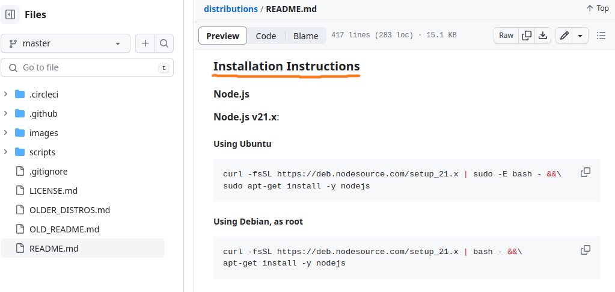Download raw file icon
The width and height of the screenshot is (615, 292).
(543, 36)
